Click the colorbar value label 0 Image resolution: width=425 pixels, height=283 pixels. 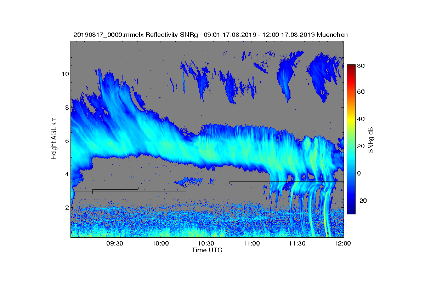359,173
